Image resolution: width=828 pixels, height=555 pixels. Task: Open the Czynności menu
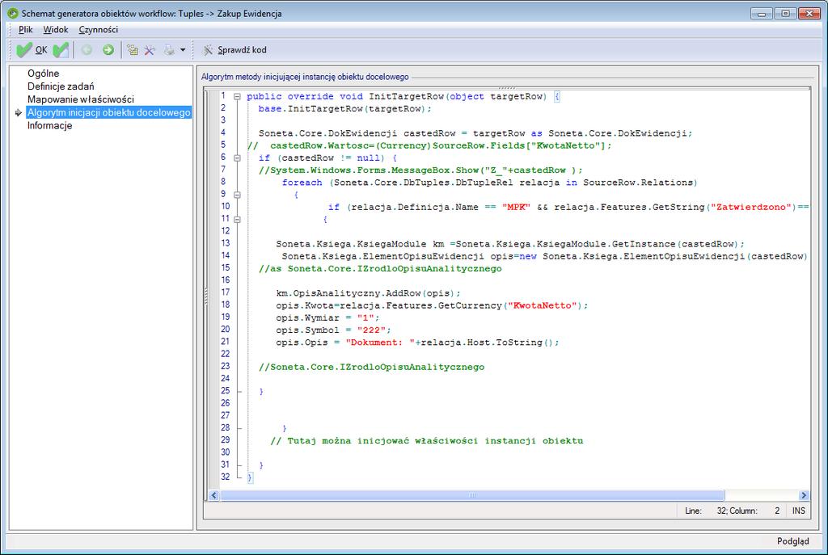tap(98, 30)
